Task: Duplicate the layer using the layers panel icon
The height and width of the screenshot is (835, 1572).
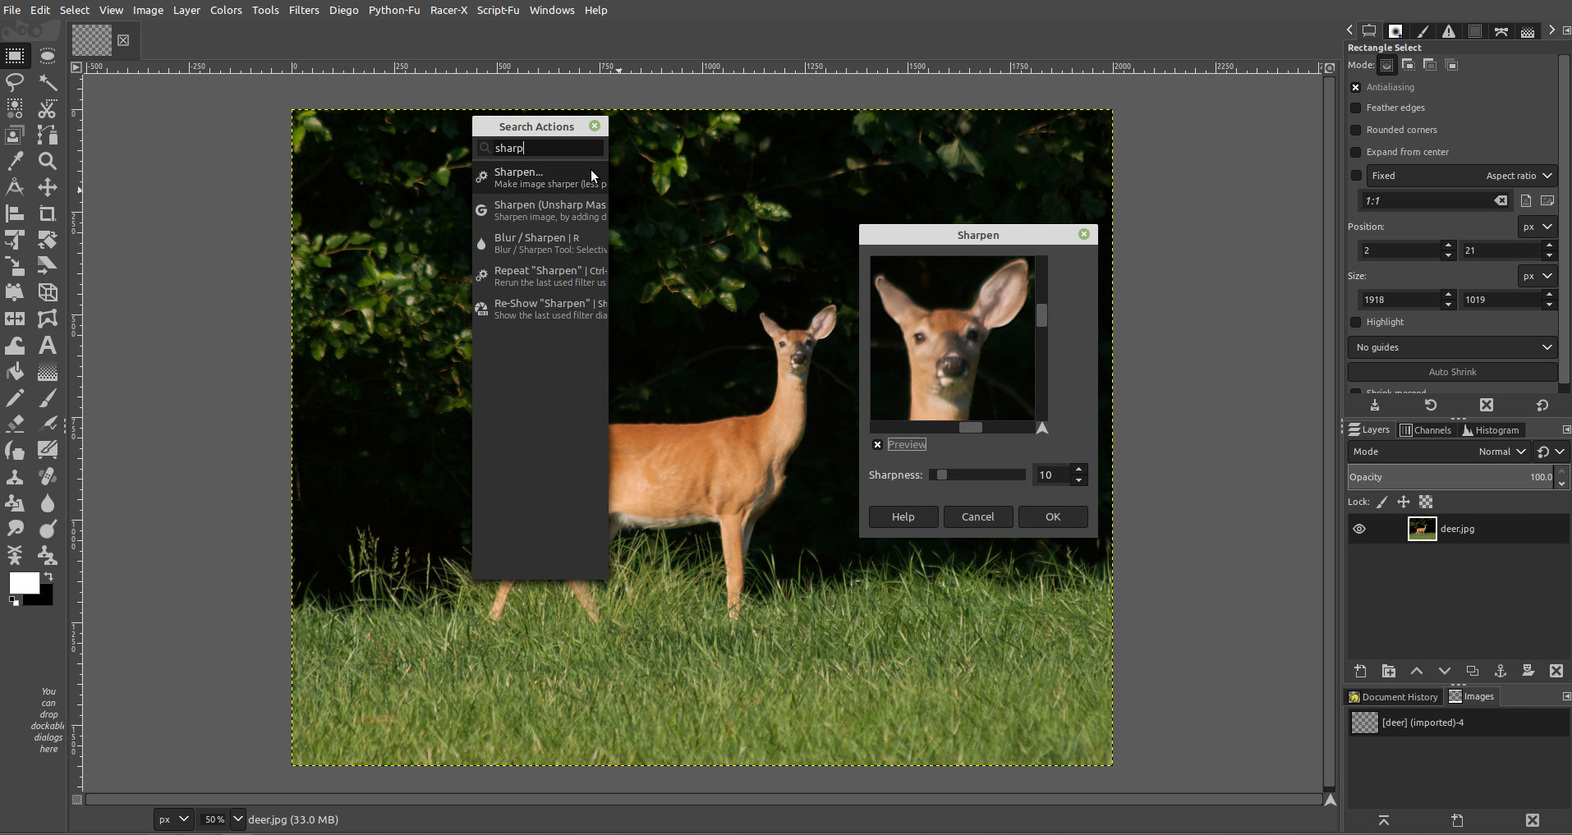Action: pos(1473,671)
